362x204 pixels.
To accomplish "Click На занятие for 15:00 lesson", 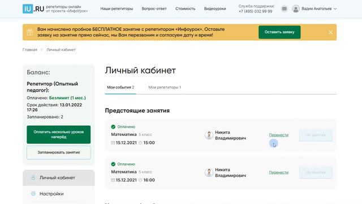I will (x=316, y=135).
